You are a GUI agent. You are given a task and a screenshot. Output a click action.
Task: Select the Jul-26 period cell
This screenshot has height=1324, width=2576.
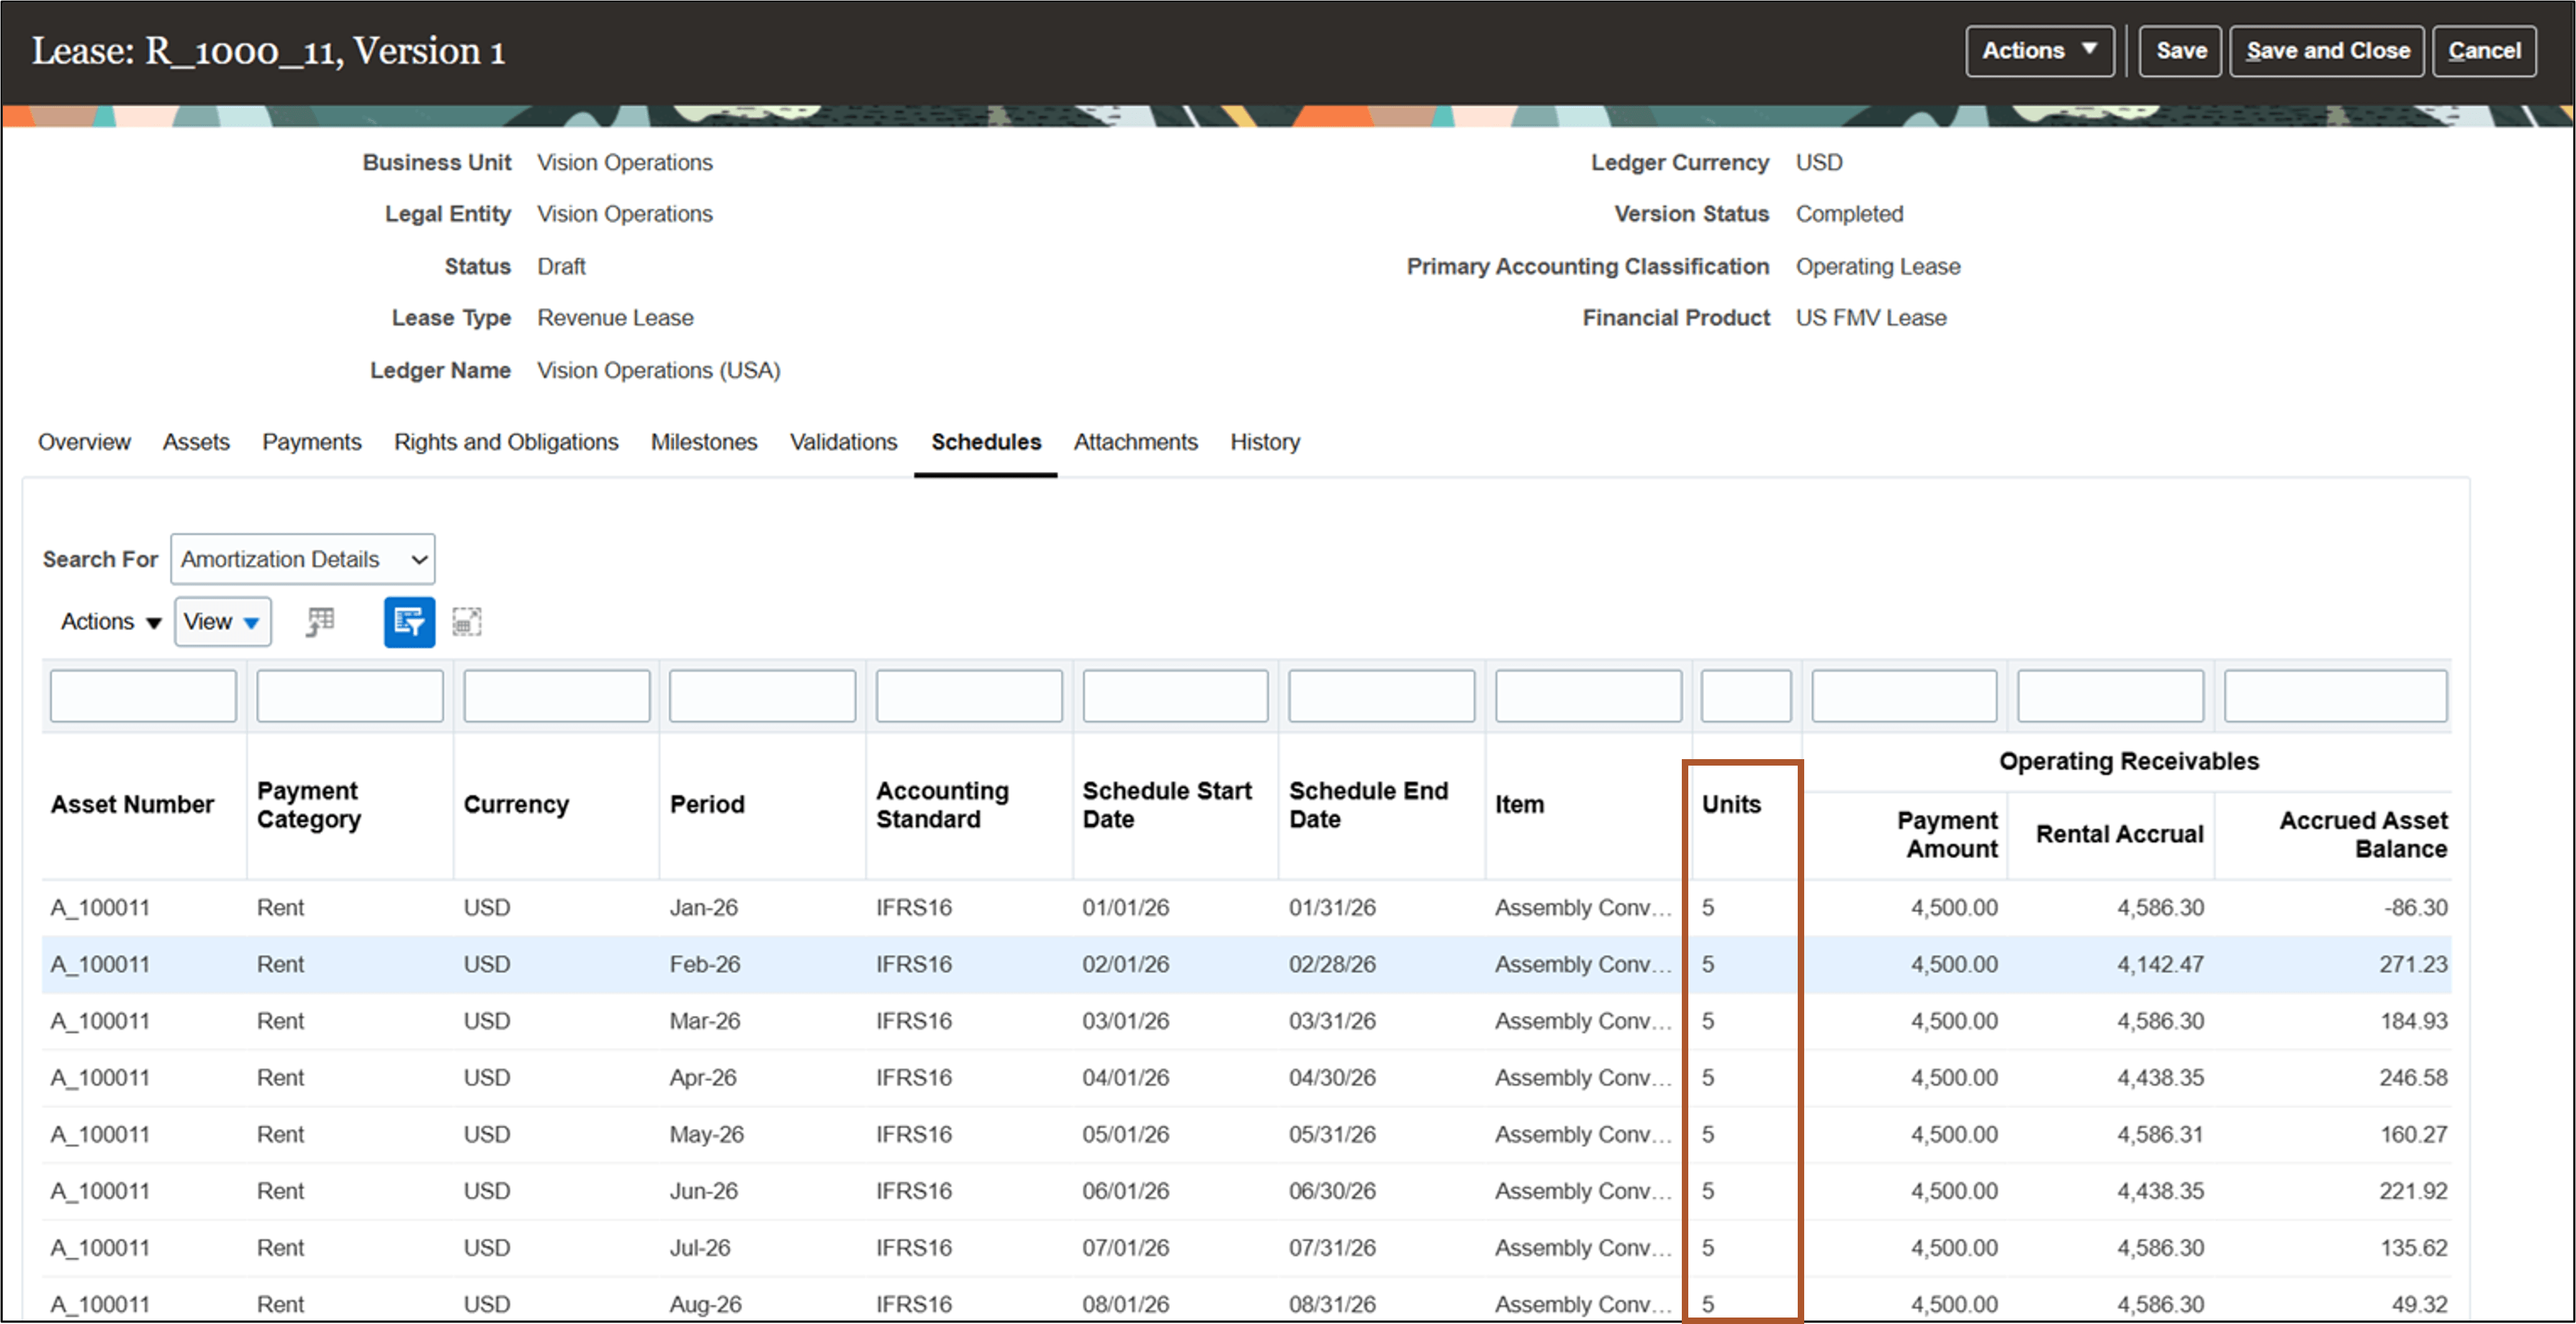(700, 1248)
